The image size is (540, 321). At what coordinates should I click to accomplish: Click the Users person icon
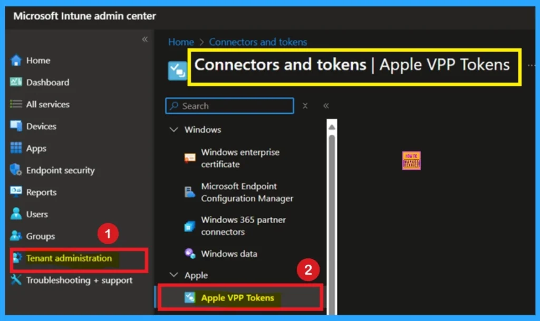tap(16, 214)
